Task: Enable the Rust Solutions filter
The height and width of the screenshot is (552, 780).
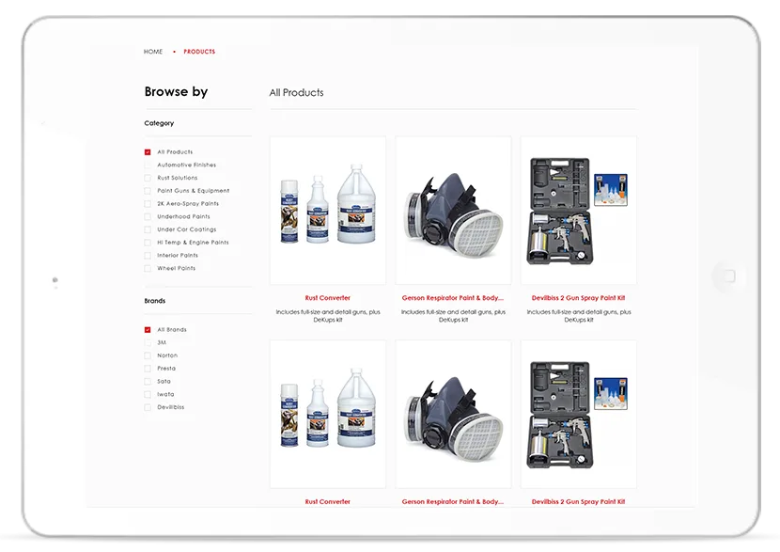Action: tap(148, 178)
